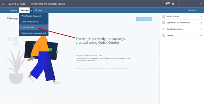Screen dimensions: 204x104
Task: Click the side panel collapse handle
Action: (x=160, y=62)
